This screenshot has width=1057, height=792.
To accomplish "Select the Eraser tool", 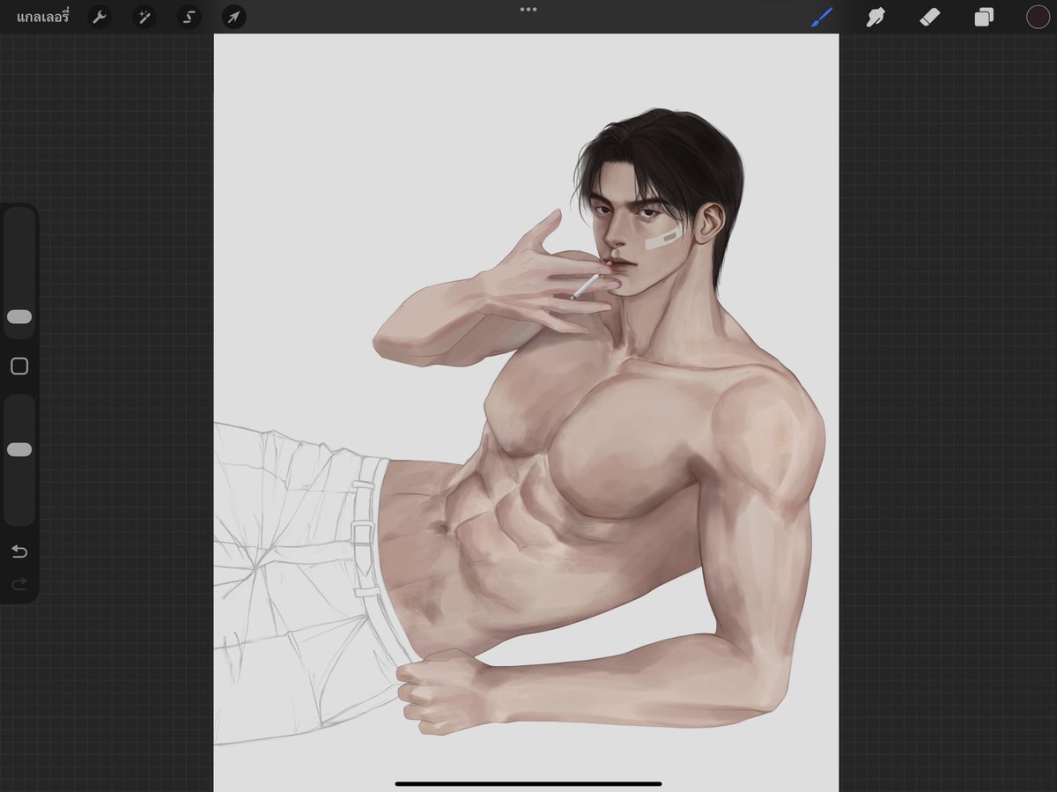I will pyautogui.click(x=930, y=16).
